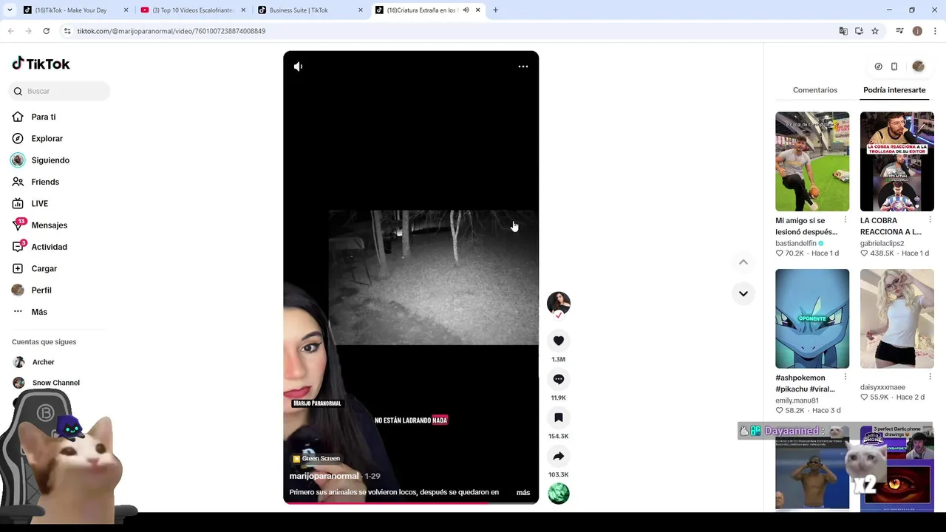This screenshot has width=946, height=532.
Task: Open Chrome profile avatar
Action: pos(917,31)
